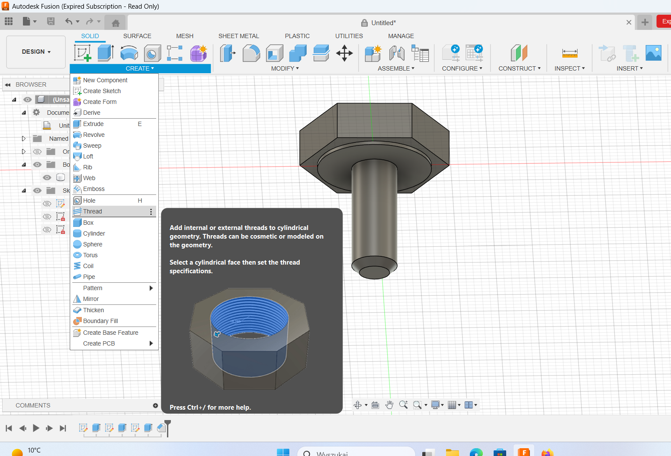Select the Fillet modify icon

(x=251, y=53)
